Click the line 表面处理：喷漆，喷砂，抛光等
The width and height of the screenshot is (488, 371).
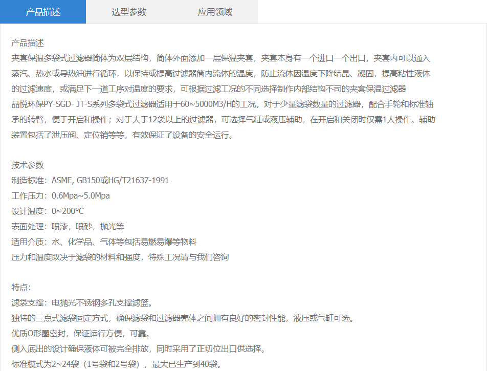tap(68, 226)
